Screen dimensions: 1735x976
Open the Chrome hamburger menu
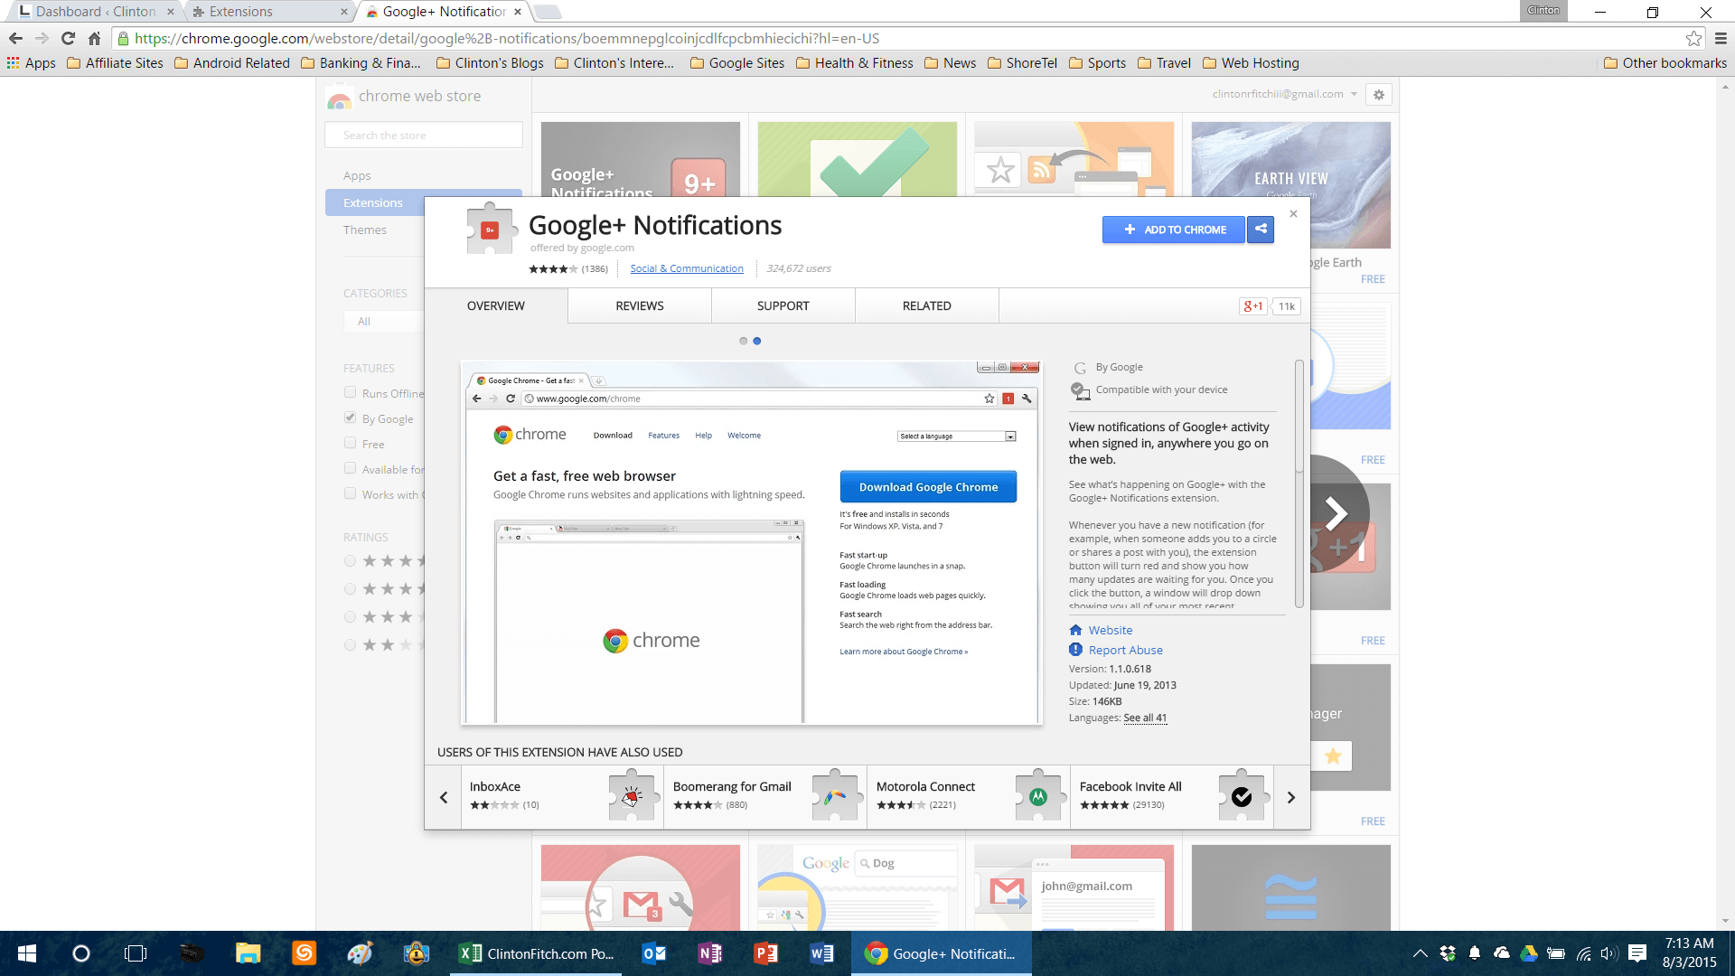[x=1721, y=38]
